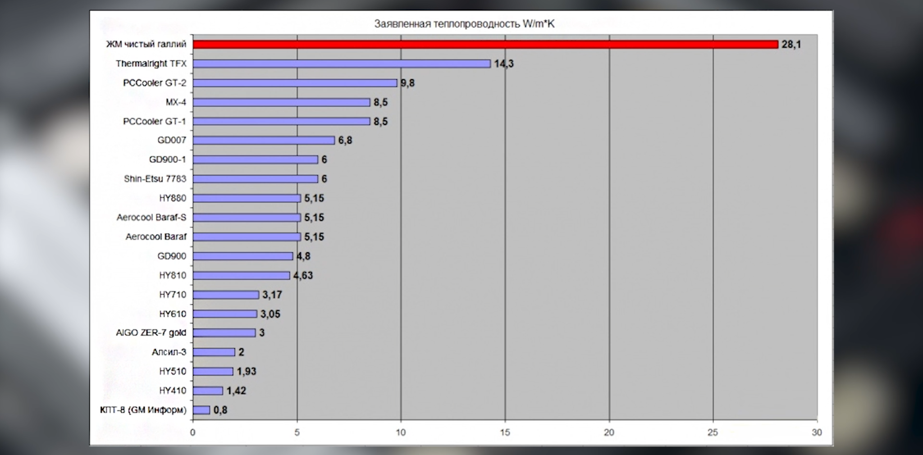Screen dimensions: 923x455
Task: Select the 'Aerocool Baraf' label
Action: tap(156, 237)
